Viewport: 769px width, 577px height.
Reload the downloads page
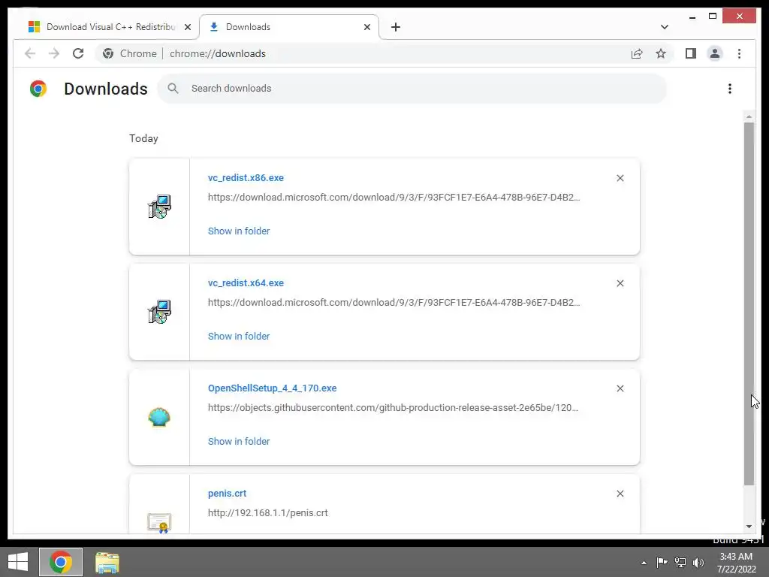(78, 53)
